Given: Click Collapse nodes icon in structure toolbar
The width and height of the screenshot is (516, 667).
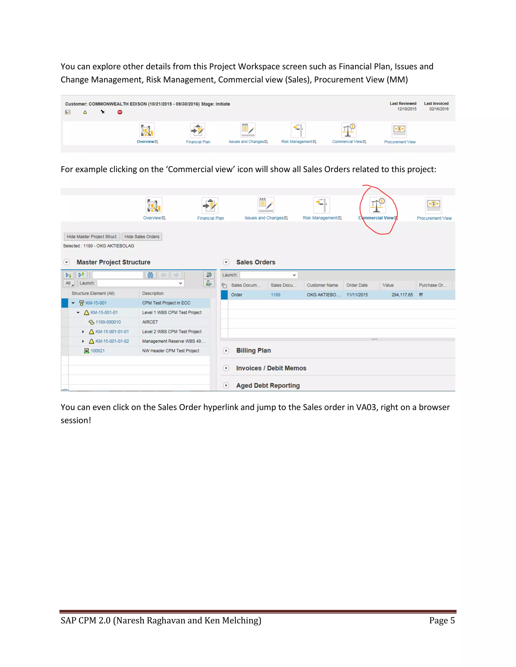Looking at the screenshot, I should (x=81, y=275).
